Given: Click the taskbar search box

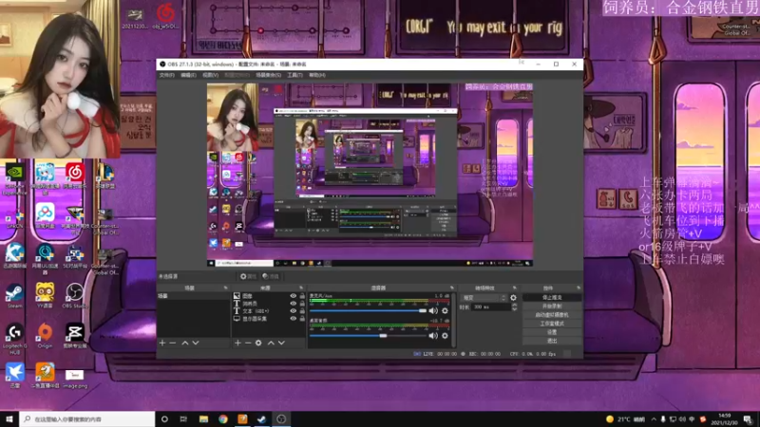Looking at the screenshot, I should (x=87, y=419).
